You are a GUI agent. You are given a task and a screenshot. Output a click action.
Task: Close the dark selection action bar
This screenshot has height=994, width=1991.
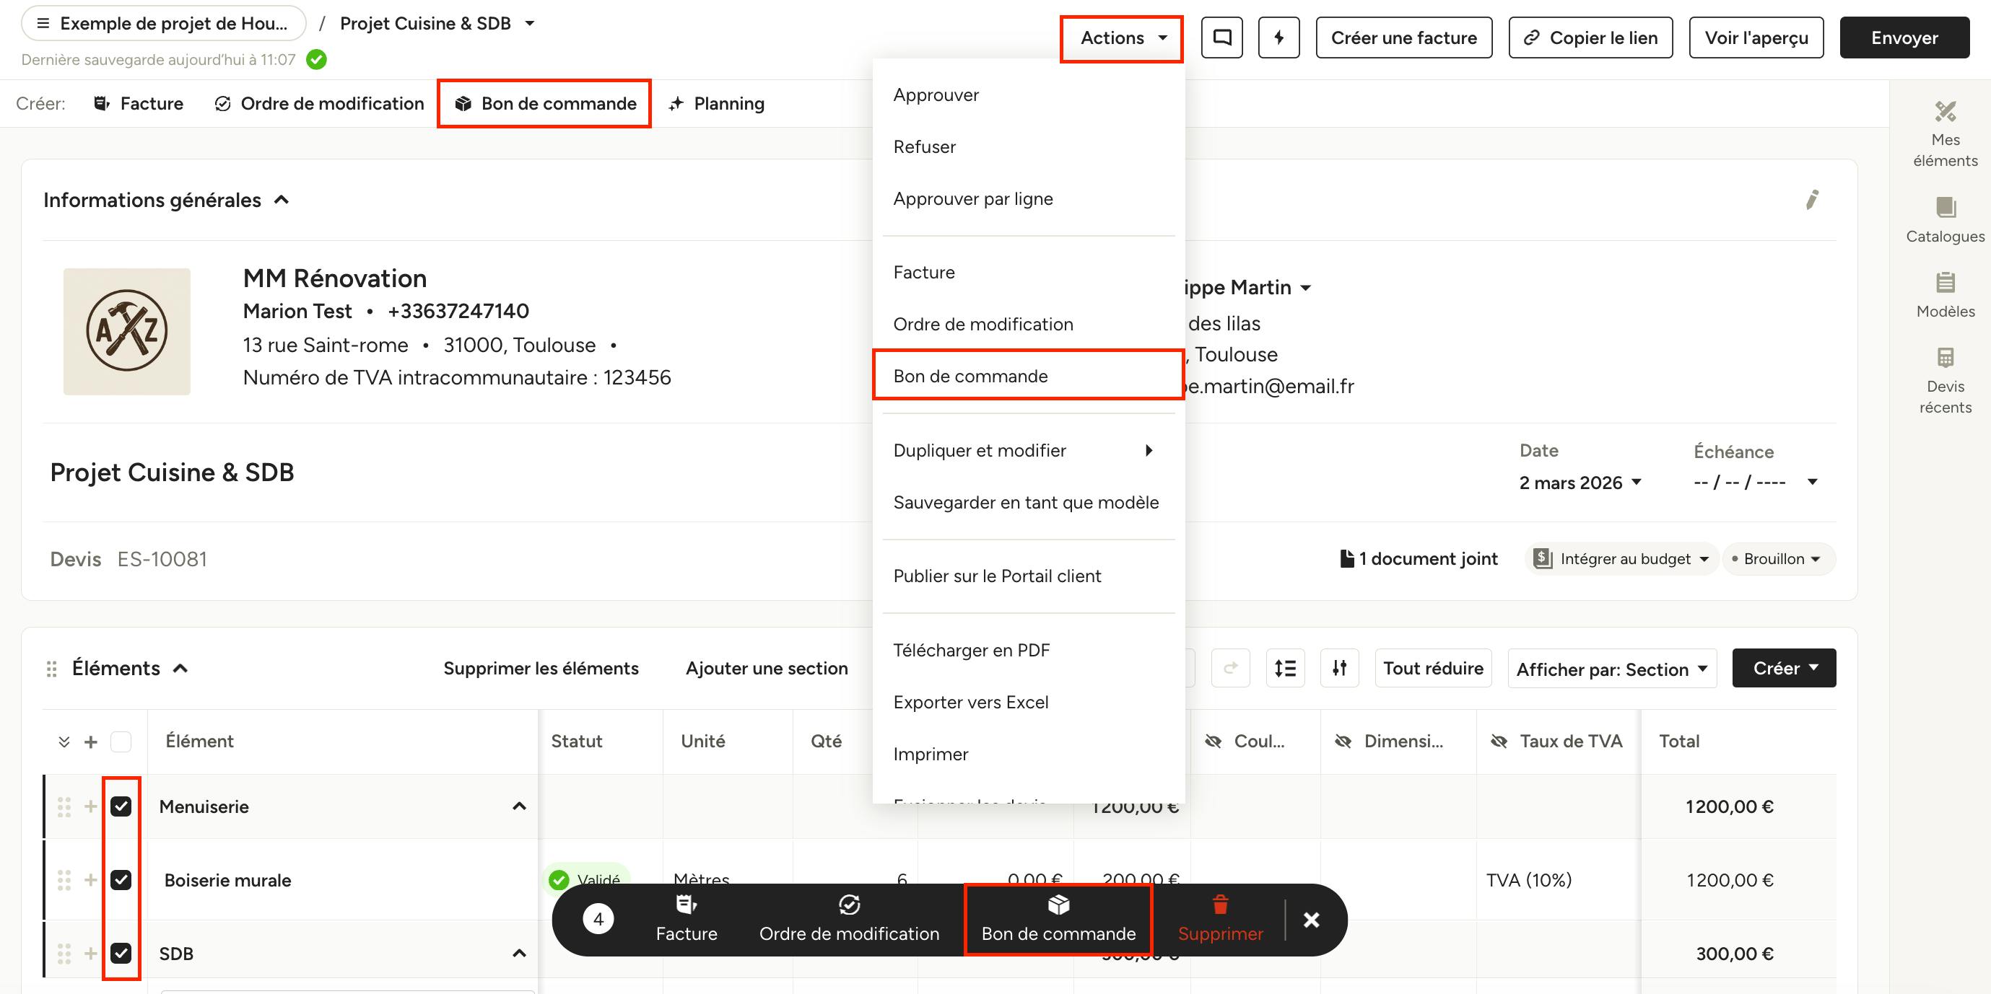pyautogui.click(x=1311, y=919)
